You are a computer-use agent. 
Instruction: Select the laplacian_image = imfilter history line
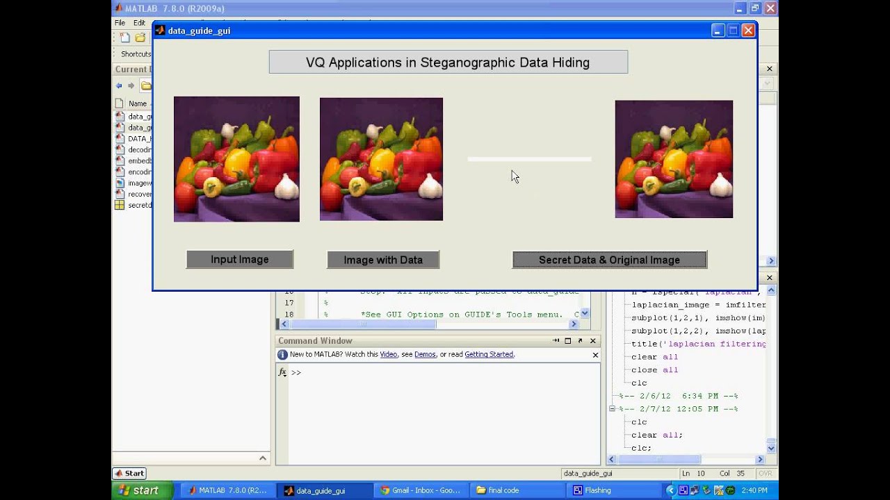[698, 305]
